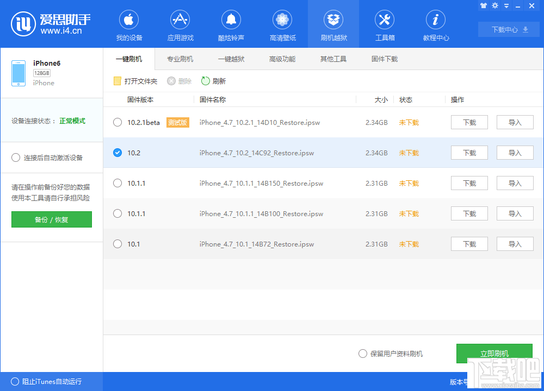Image resolution: width=544 pixels, height=391 pixels.
Task: Click the 128GB capacity label
Action: (x=42, y=73)
